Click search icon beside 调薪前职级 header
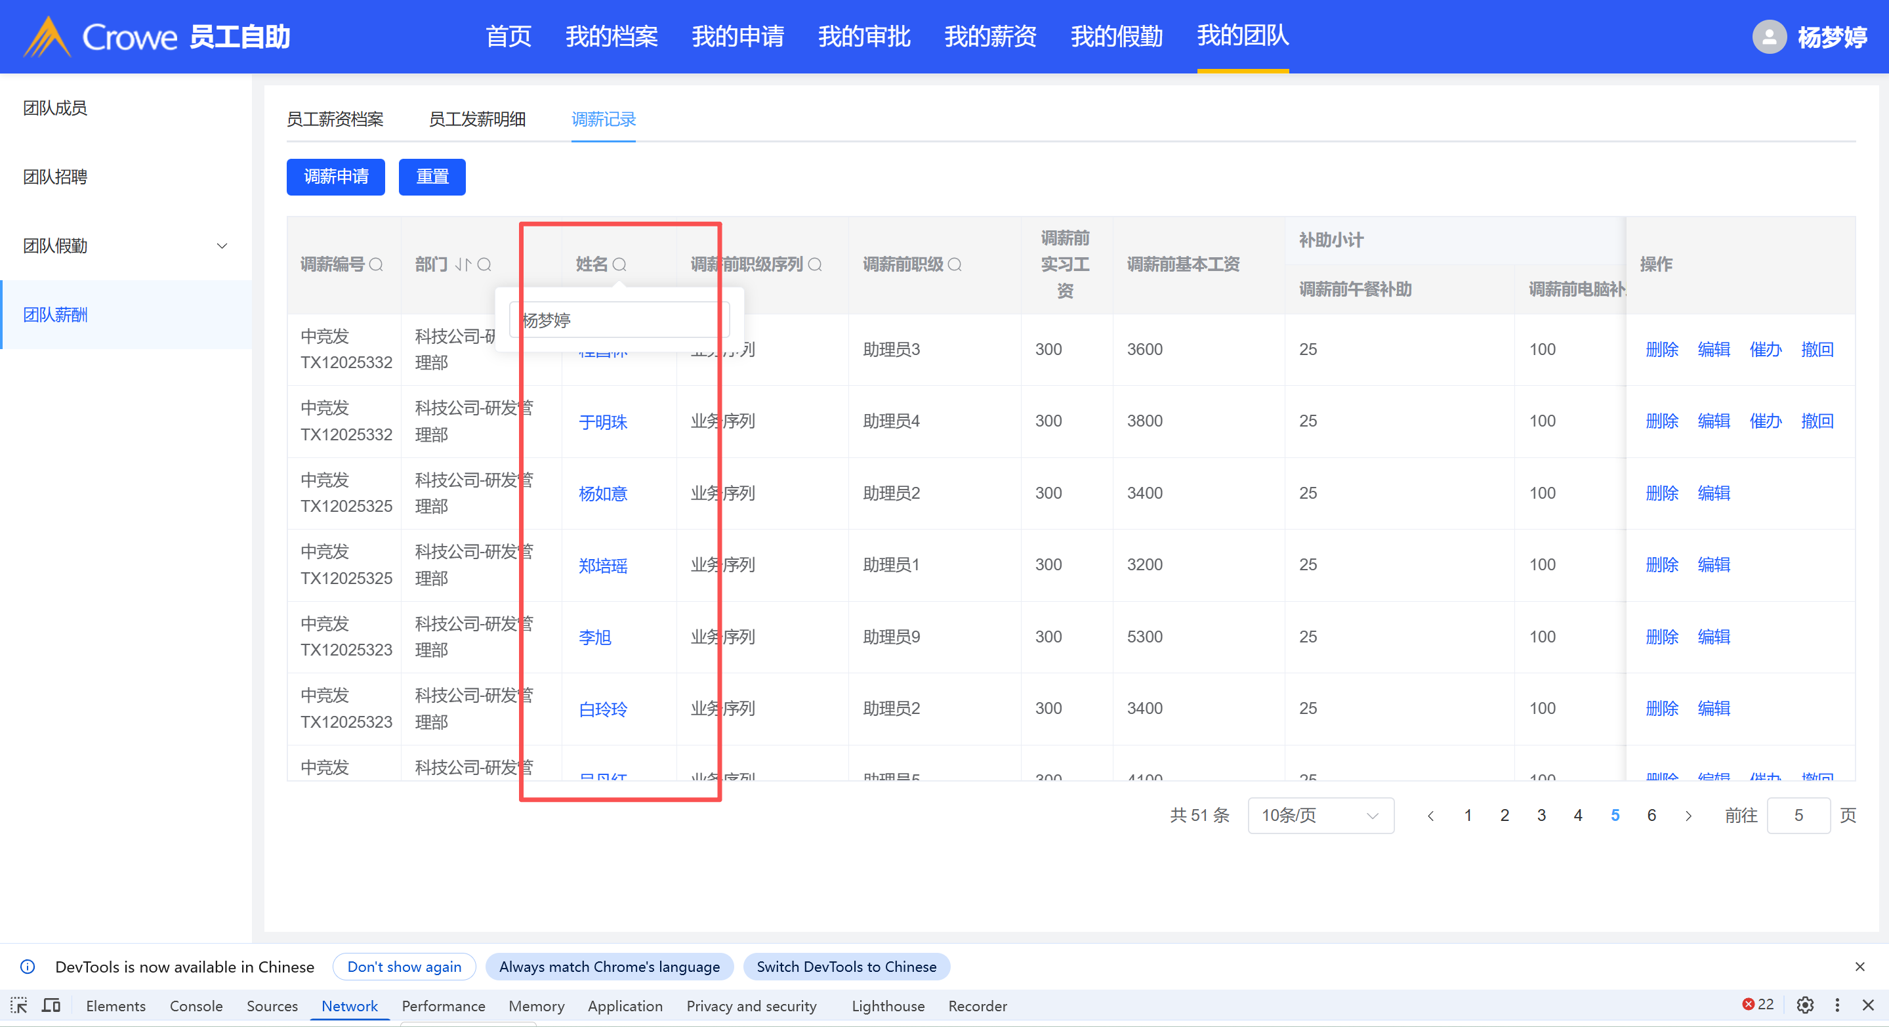 [955, 265]
